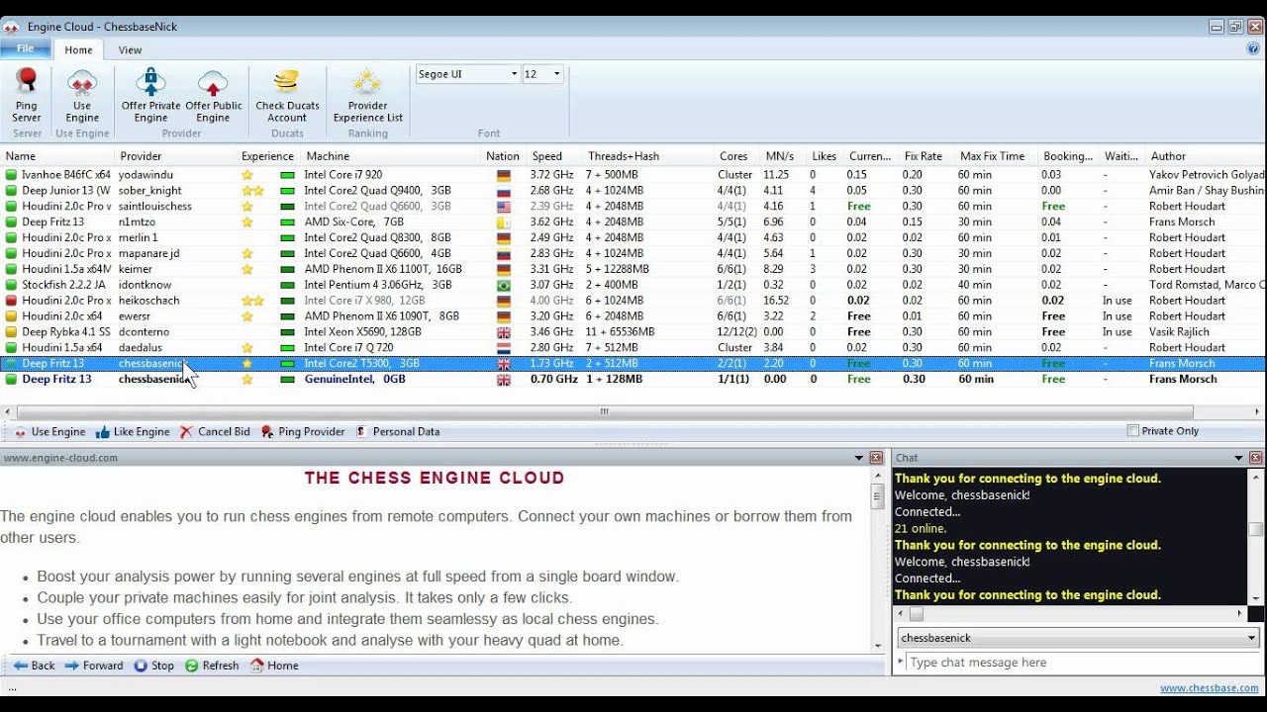Sort by the Fix Rate column header
This screenshot has height=712, width=1267.
927,156
